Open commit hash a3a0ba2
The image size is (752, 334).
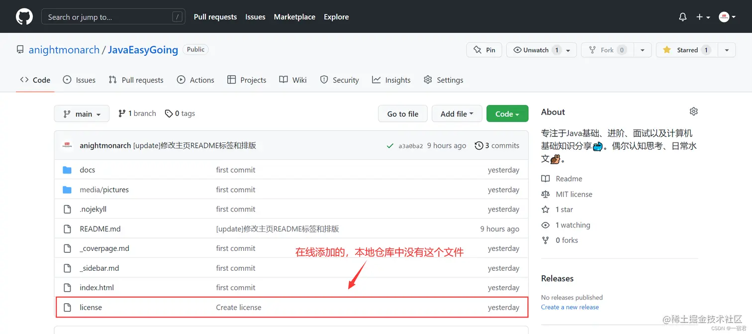pyautogui.click(x=410, y=146)
